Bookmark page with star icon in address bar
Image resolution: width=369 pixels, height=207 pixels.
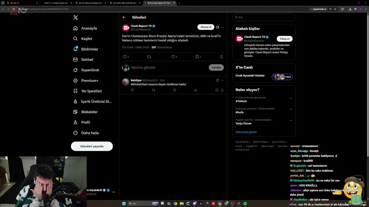(x=335, y=9)
